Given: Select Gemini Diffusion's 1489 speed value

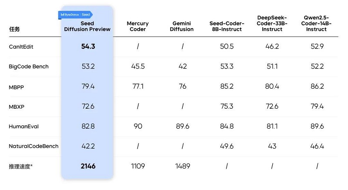Looking at the screenshot, I should coord(183,166).
